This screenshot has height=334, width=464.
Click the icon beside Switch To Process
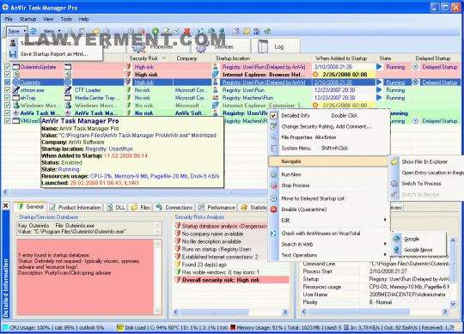coord(394,184)
